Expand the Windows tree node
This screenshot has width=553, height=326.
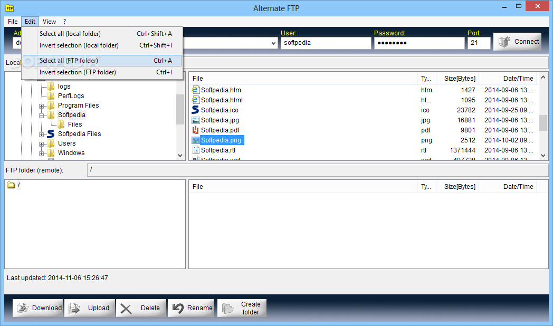point(41,154)
